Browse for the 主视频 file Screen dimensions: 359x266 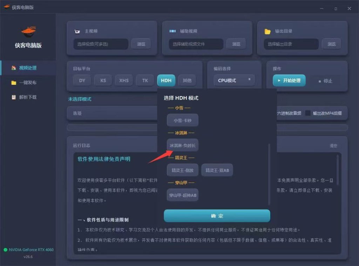[141, 44]
